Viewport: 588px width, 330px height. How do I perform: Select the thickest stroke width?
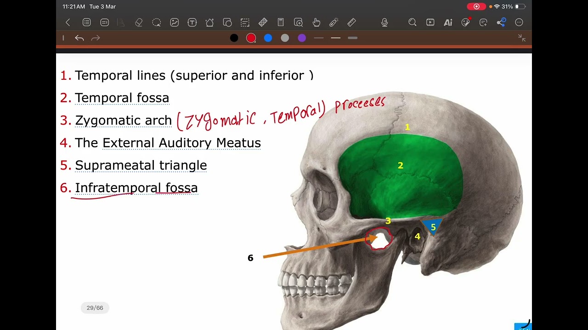353,38
